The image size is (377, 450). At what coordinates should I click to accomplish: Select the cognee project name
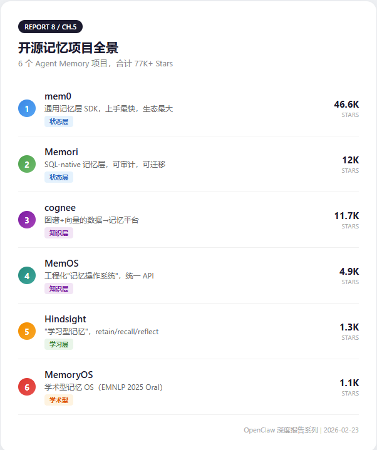click(60, 207)
